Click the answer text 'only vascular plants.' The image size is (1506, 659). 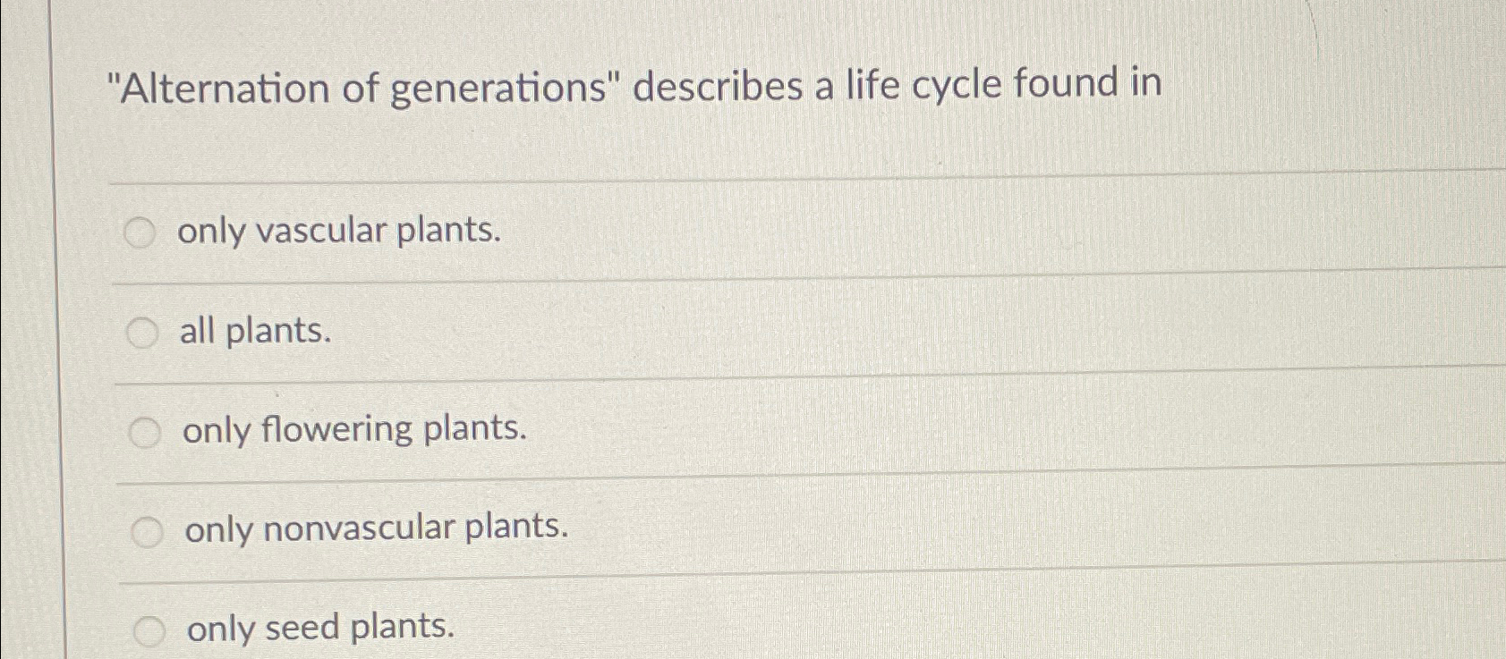(x=340, y=232)
